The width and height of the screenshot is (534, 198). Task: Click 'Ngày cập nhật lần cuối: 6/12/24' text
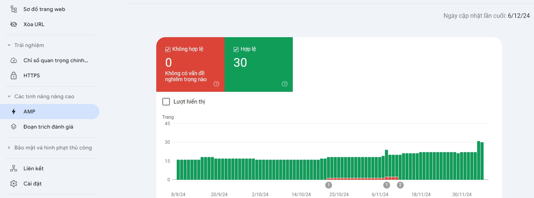tap(487, 16)
